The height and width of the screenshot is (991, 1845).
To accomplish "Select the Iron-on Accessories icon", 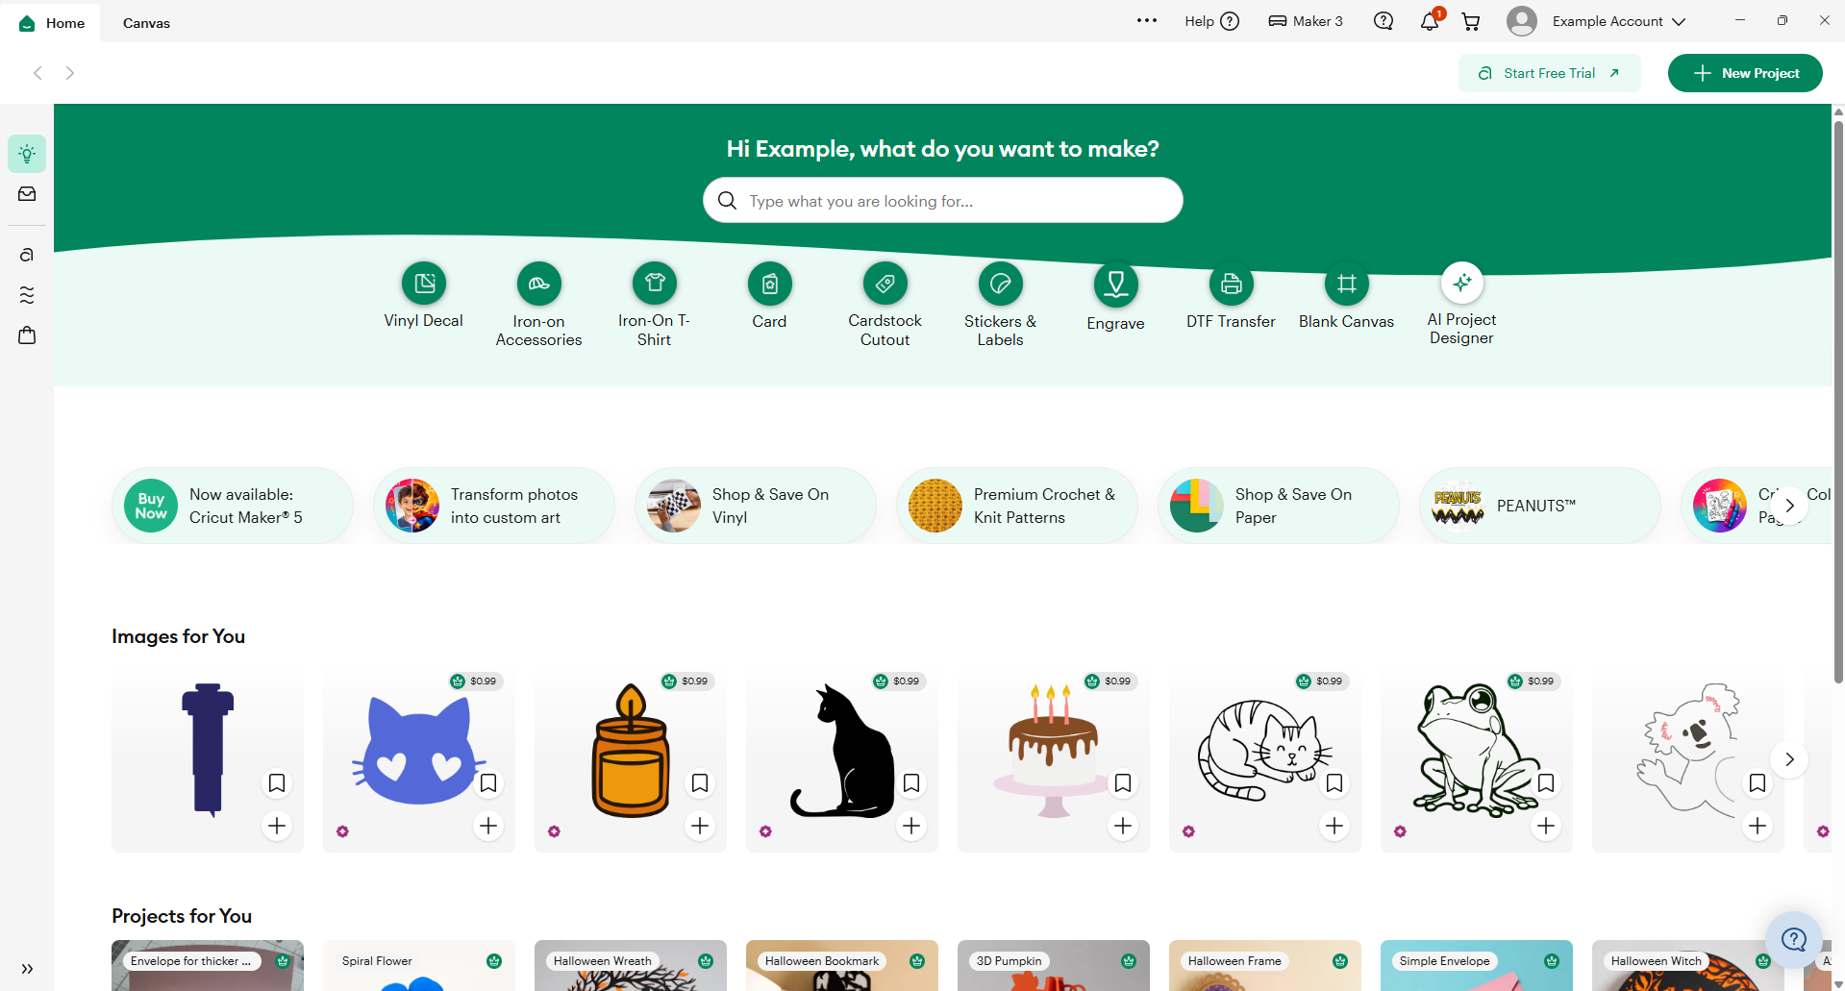I will pos(539,284).
